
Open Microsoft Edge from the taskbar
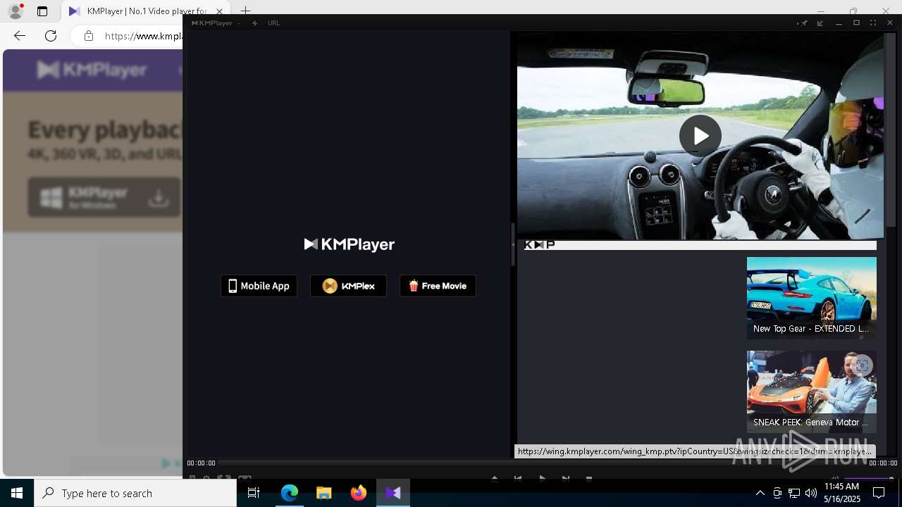pos(290,493)
